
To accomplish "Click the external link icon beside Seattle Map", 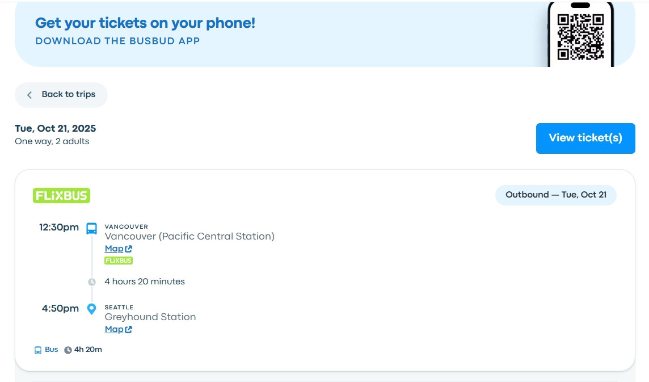I will [x=129, y=330].
